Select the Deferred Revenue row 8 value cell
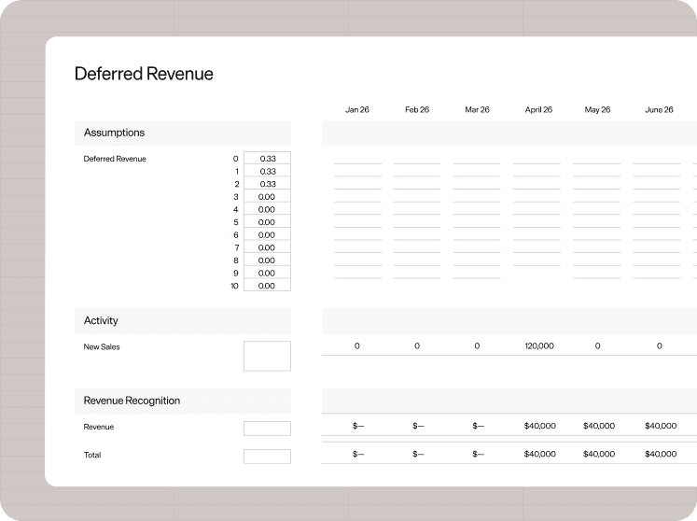The image size is (697, 521). 267,260
